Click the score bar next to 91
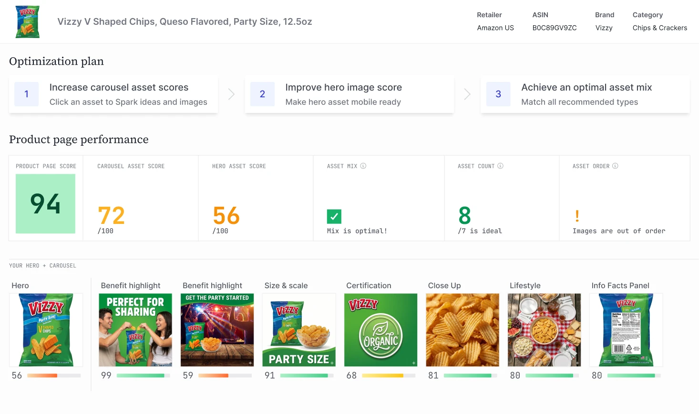Image resolution: width=699 pixels, height=414 pixels. coord(307,375)
